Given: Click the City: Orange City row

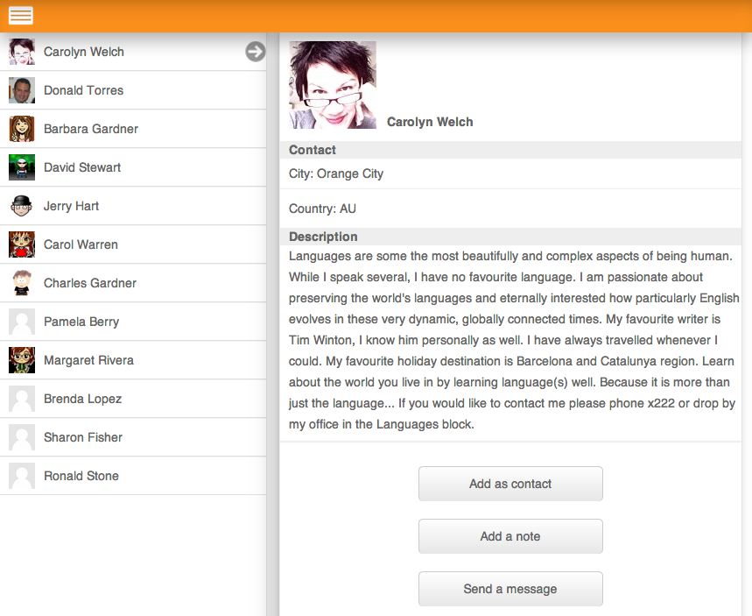Looking at the screenshot, I should [x=510, y=173].
